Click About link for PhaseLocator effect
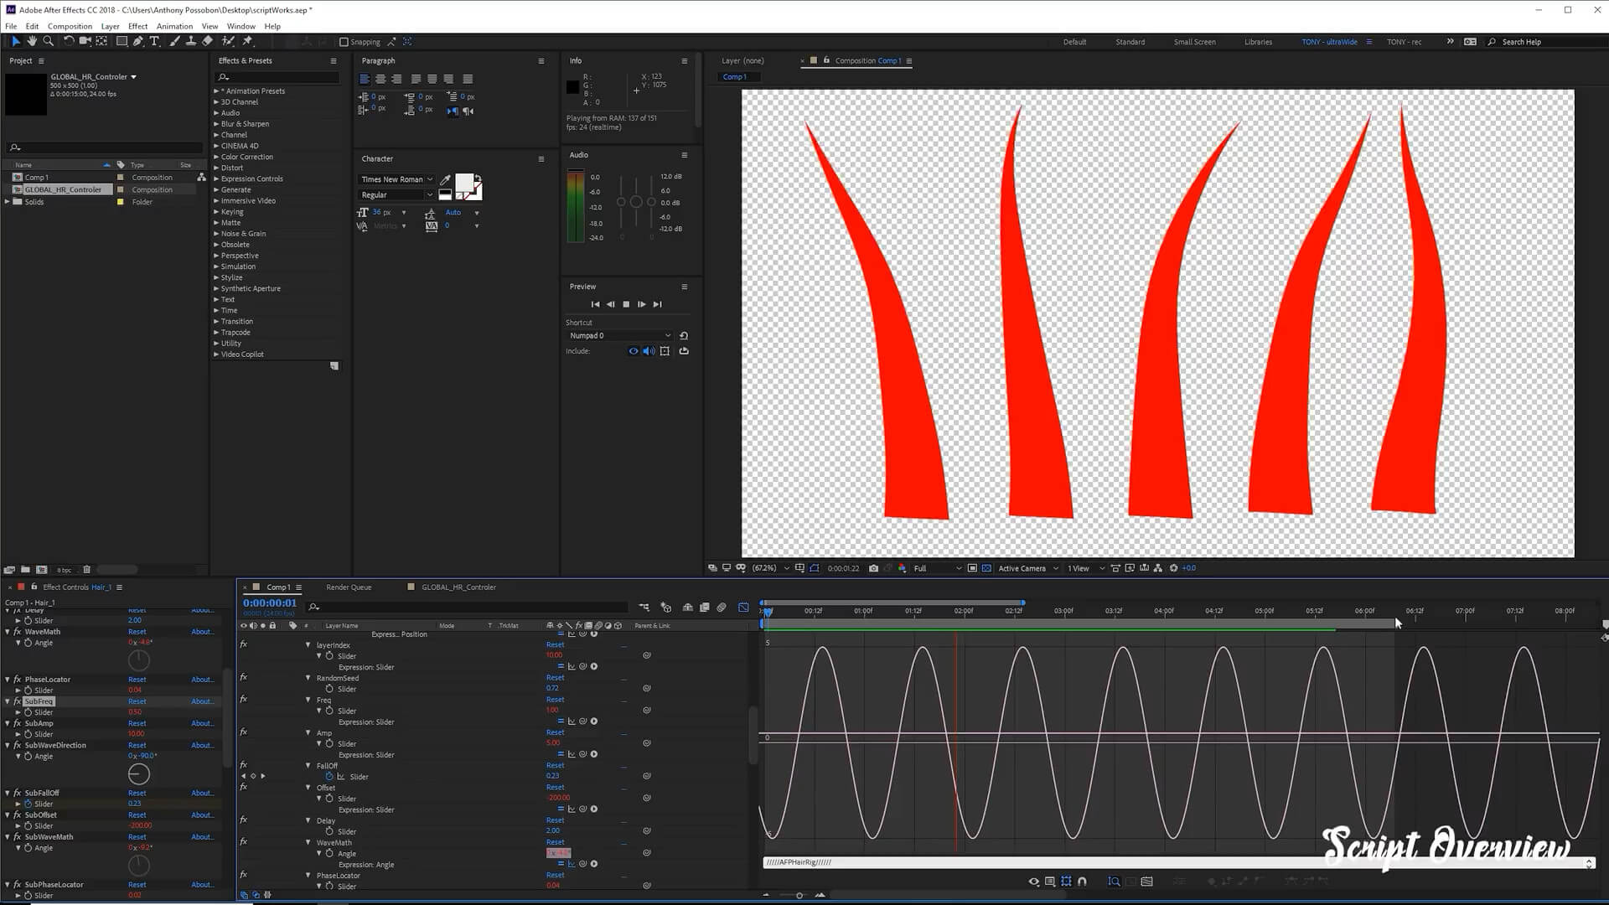 202,680
